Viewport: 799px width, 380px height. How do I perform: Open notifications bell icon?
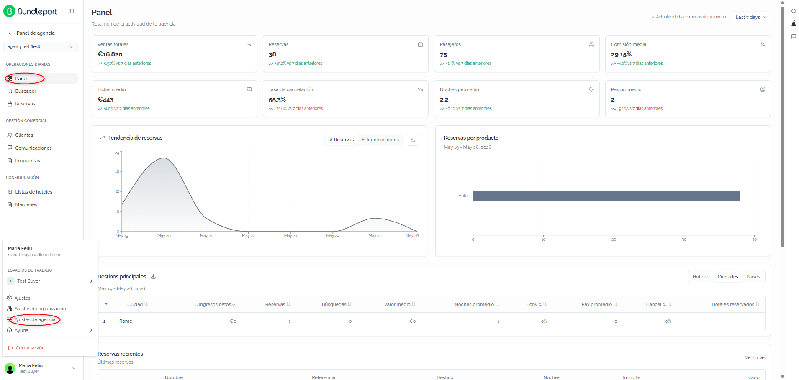(x=794, y=24)
